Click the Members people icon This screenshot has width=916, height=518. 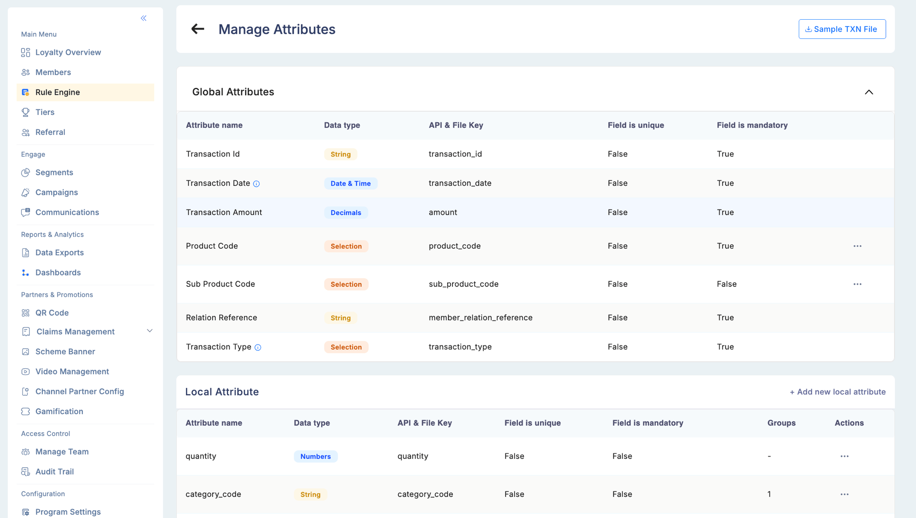(x=26, y=72)
